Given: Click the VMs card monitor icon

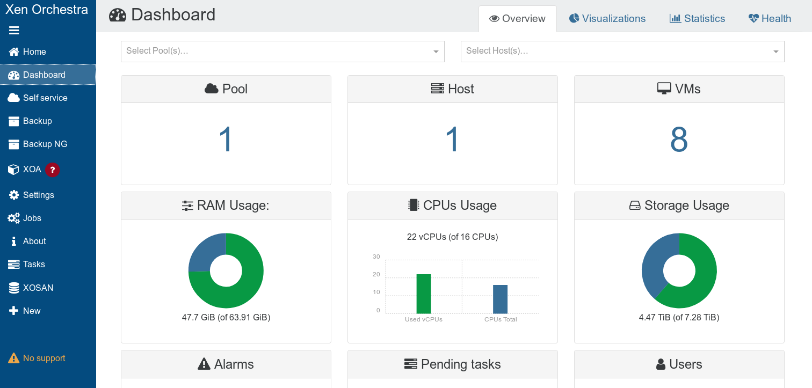Looking at the screenshot, I should click(664, 89).
